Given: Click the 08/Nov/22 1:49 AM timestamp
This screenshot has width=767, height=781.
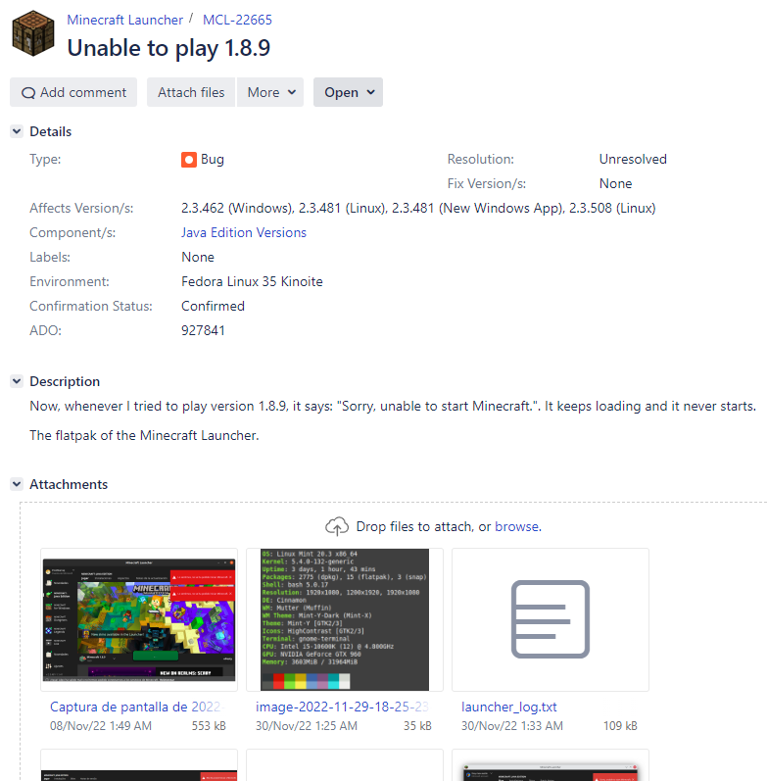Looking at the screenshot, I should (101, 726).
